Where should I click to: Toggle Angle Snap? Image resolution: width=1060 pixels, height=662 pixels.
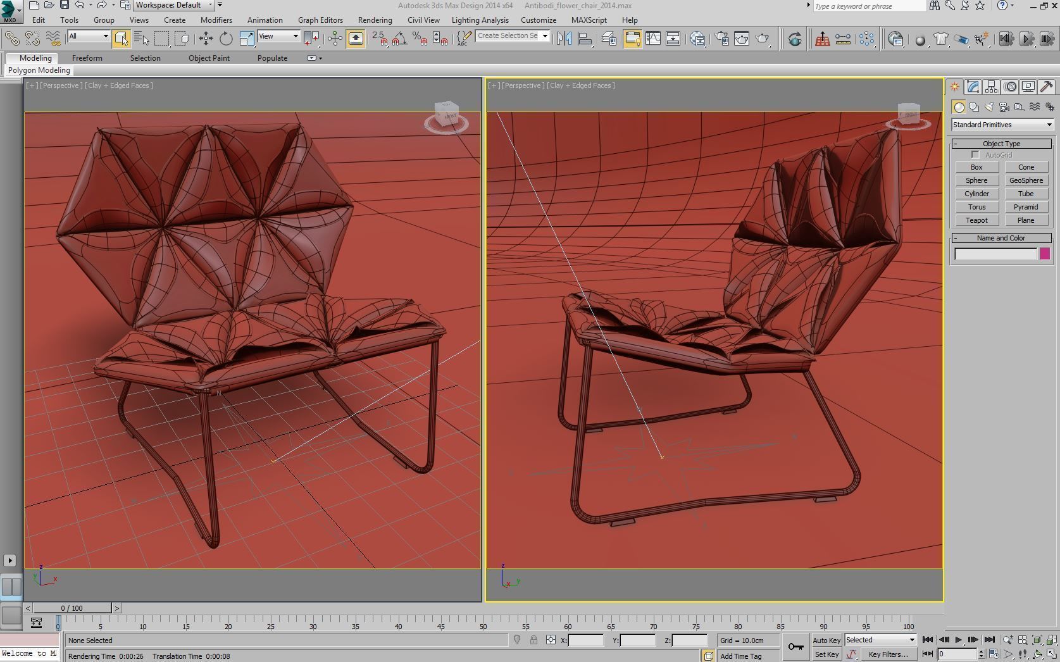pos(400,39)
